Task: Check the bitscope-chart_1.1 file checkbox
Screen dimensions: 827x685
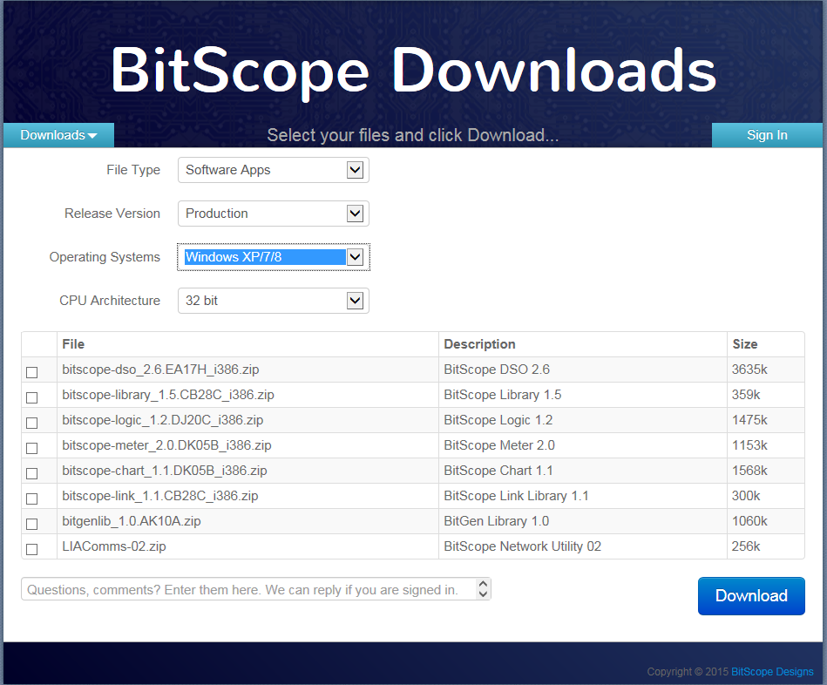Action: click(31, 473)
